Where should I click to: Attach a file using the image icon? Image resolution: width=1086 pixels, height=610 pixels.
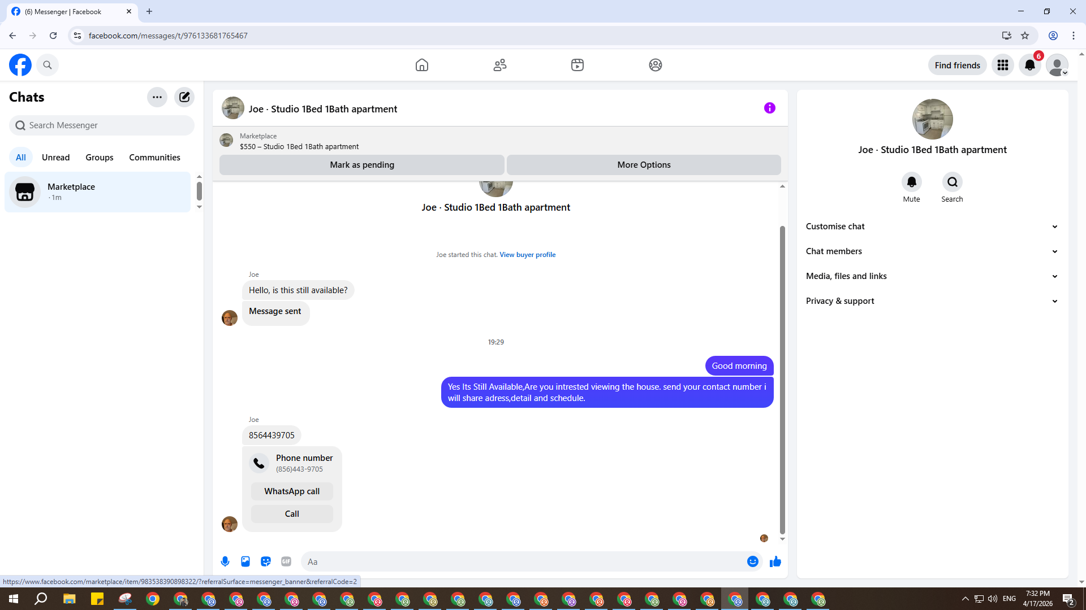coord(245,561)
